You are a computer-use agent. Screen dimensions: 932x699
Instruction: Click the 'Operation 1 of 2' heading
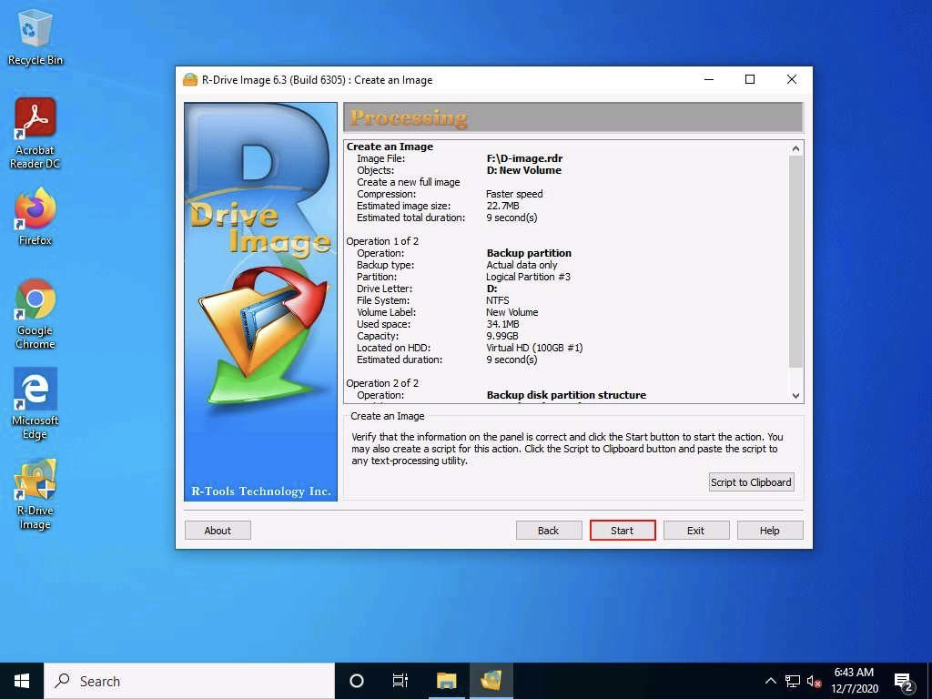tap(382, 240)
